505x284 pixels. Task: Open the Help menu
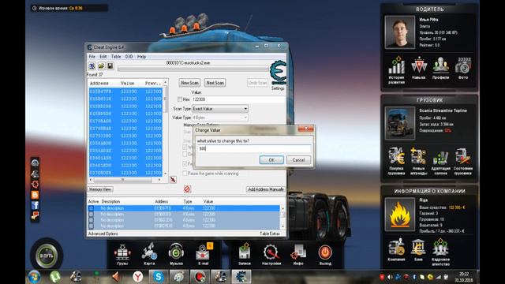[142, 57]
